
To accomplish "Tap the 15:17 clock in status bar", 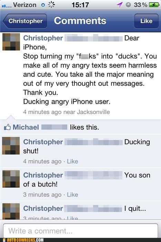I will click(80, 5).
